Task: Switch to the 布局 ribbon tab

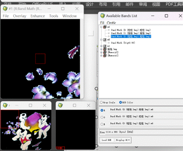Action: pyautogui.click(x=103, y=4)
